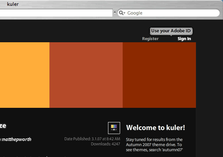The image size is (223, 157).
Task: Click the address bar field
Action: coord(56,13)
